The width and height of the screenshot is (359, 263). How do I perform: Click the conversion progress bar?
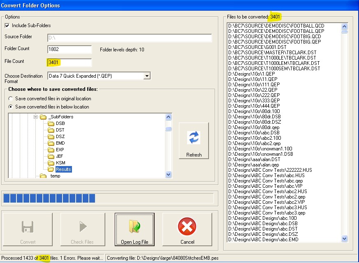[x=108, y=198]
